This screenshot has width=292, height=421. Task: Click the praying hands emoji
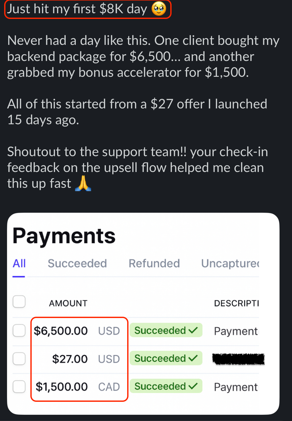tap(83, 183)
